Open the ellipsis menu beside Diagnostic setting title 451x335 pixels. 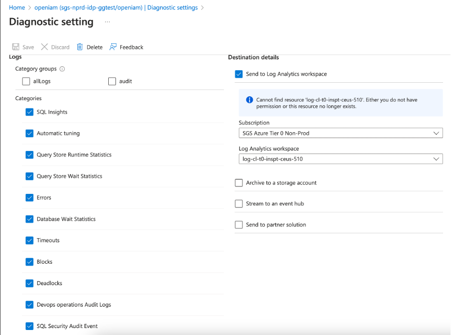tap(107, 22)
